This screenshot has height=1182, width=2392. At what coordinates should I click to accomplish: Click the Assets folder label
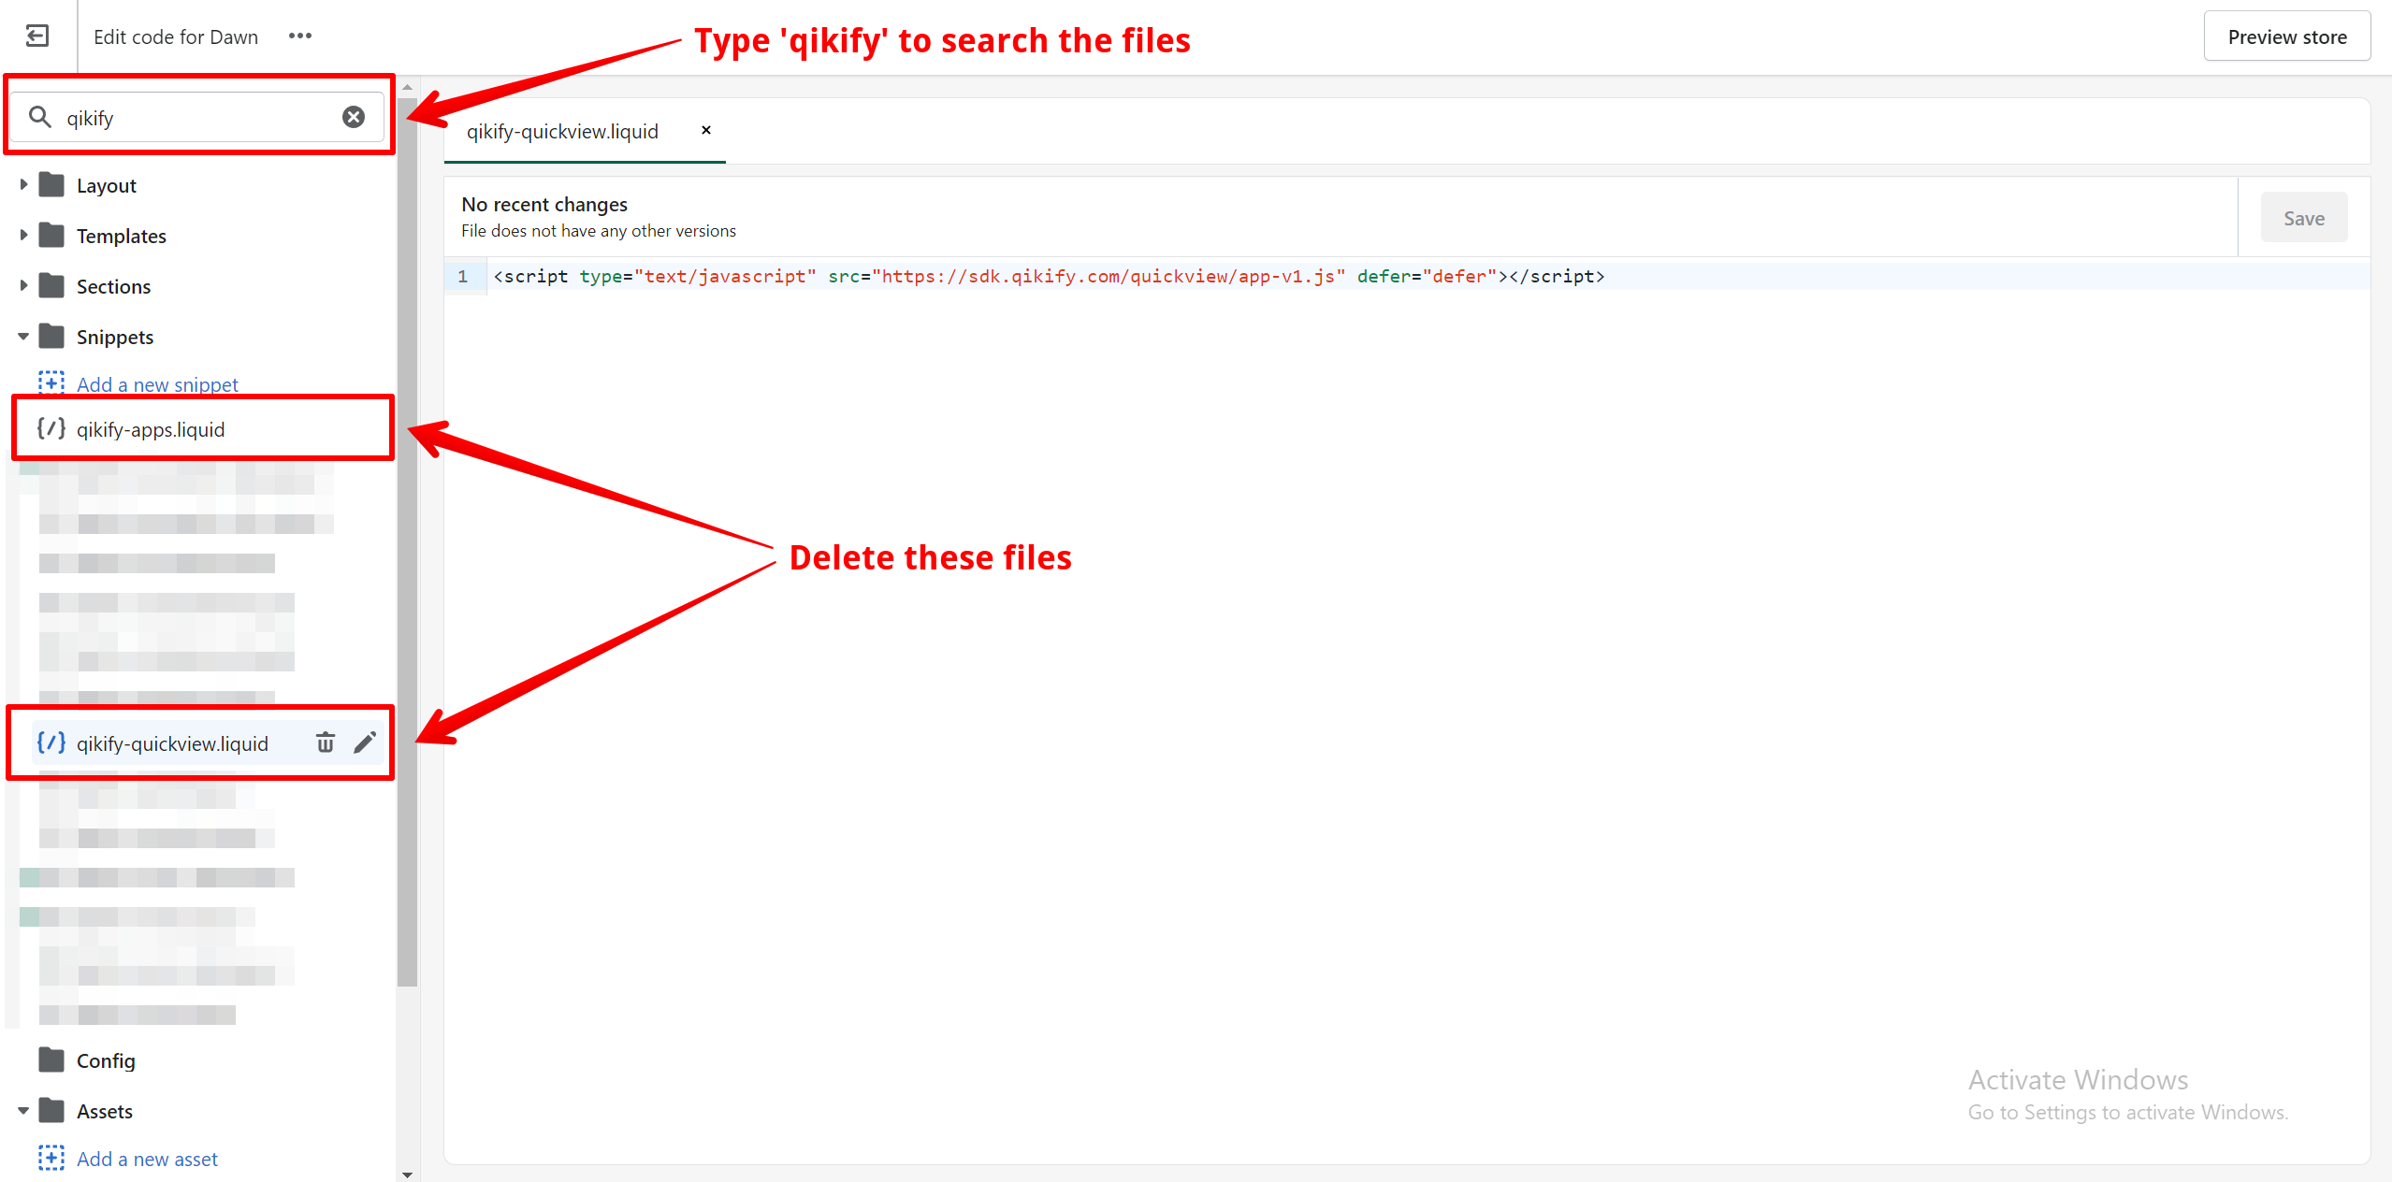pyautogui.click(x=105, y=1111)
